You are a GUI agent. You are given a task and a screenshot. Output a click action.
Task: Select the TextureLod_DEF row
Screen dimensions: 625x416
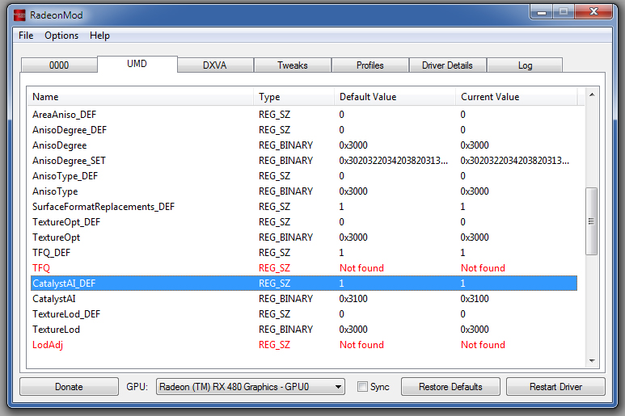tap(304, 314)
